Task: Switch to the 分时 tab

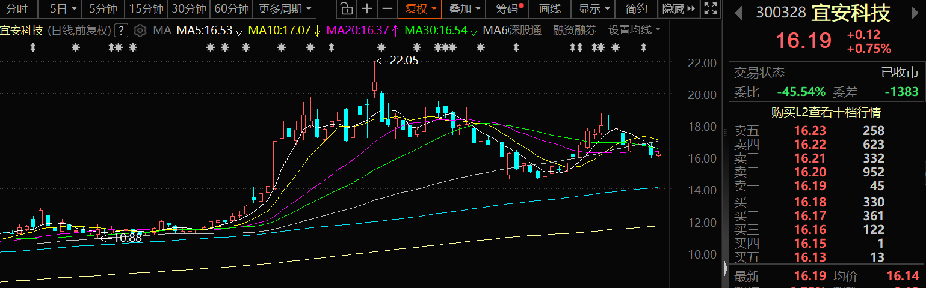Action: pyautogui.click(x=17, y=9)
